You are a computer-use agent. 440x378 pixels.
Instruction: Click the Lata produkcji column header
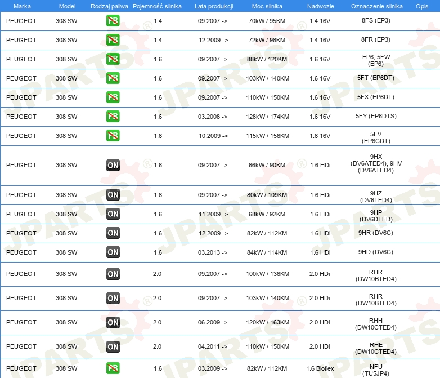214,6
